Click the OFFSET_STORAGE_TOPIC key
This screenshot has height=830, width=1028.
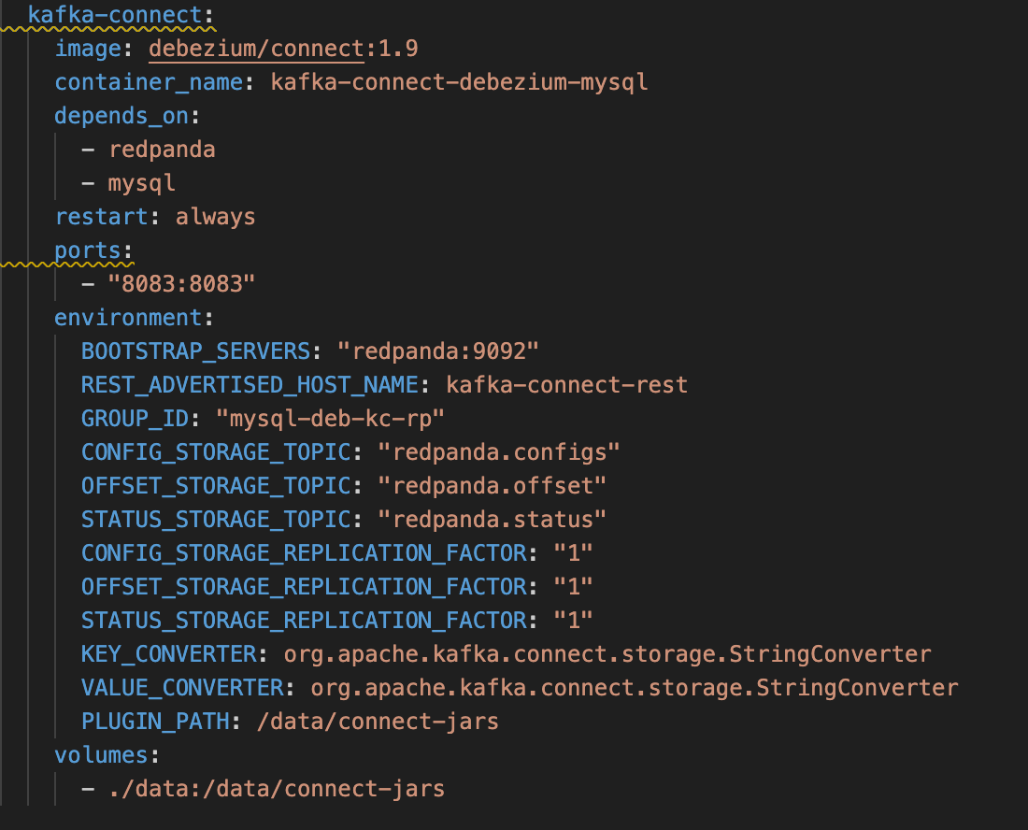pyautogui.click(x=217, y=485)
